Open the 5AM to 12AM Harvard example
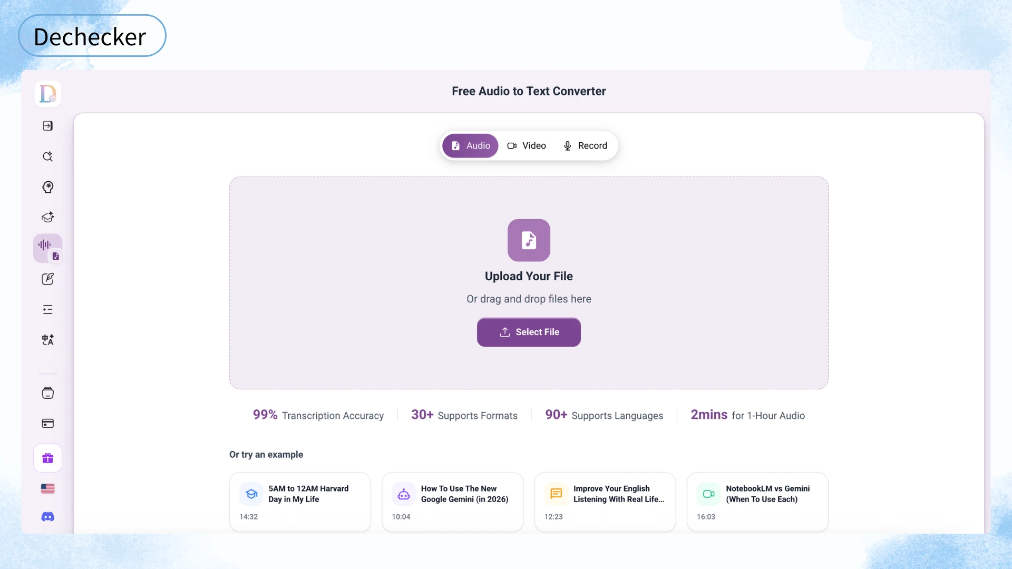This screenshot has width=1012, height=569. [x=300, y=502]
